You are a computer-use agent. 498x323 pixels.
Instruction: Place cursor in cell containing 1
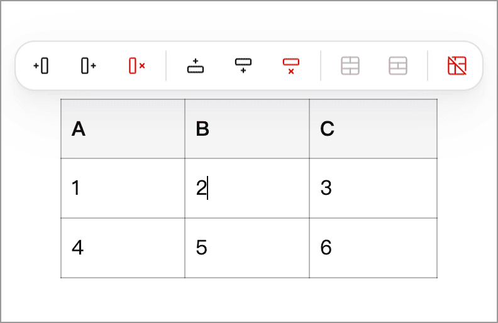123,188
